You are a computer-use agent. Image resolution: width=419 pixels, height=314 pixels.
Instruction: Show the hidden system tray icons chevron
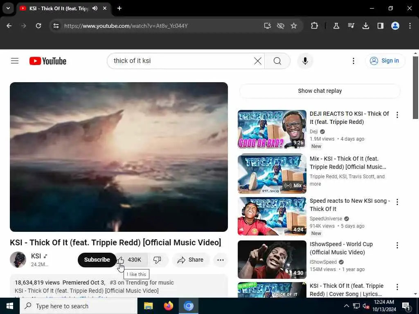[x=346, y=306]
